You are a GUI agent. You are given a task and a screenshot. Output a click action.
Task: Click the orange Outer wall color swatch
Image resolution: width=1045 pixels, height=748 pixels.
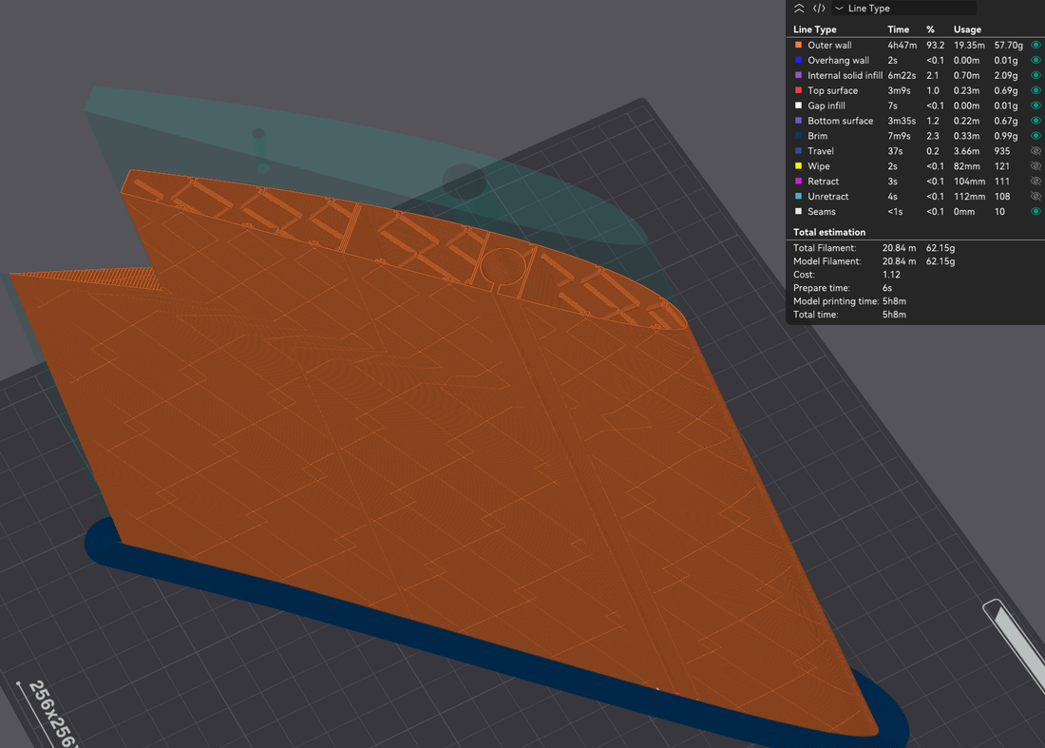click(x=798, y=45)
